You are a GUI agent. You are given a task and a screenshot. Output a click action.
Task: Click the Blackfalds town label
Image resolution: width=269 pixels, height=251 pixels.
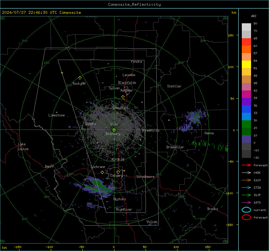pos(127,83)
